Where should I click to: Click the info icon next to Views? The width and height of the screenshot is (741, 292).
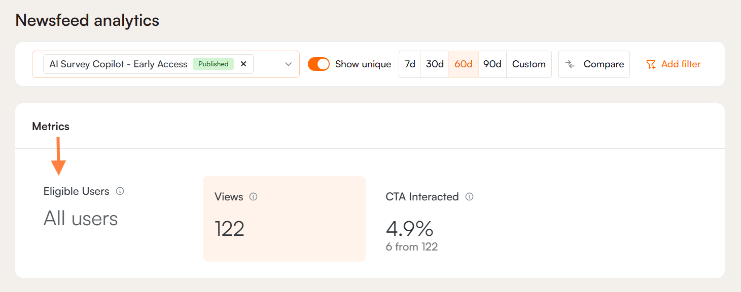[x=254, y=197]
